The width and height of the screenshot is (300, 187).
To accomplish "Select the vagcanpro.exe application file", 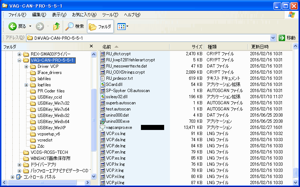I will (x=119, y=127).
